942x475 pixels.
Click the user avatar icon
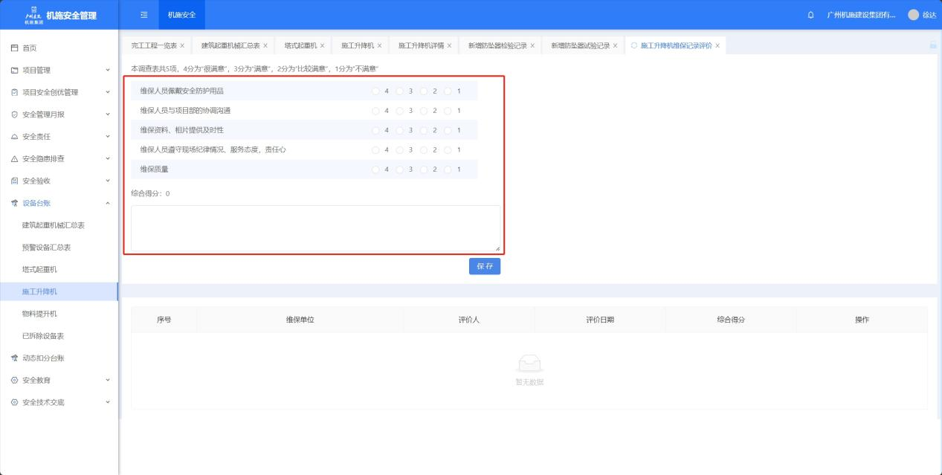point(913,16)
